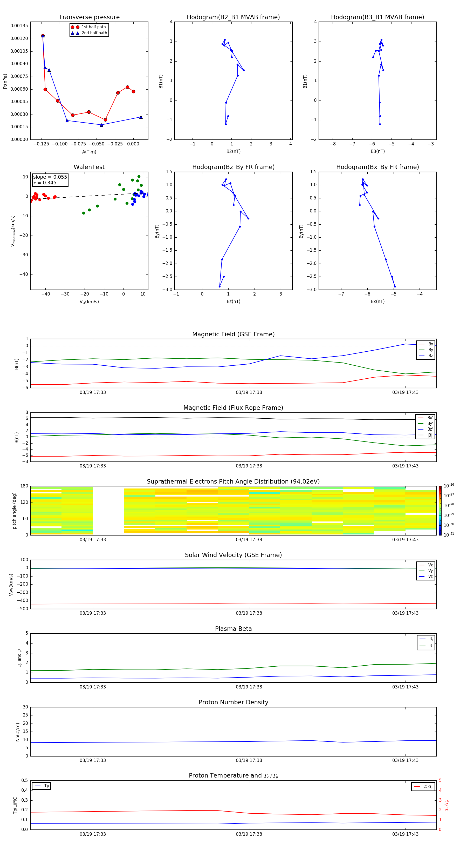The height and width of the screenshot is (857, 467).
Task: Click the 'Hodogram(Bz_By FR frame)' title
Action: point(233,167)
